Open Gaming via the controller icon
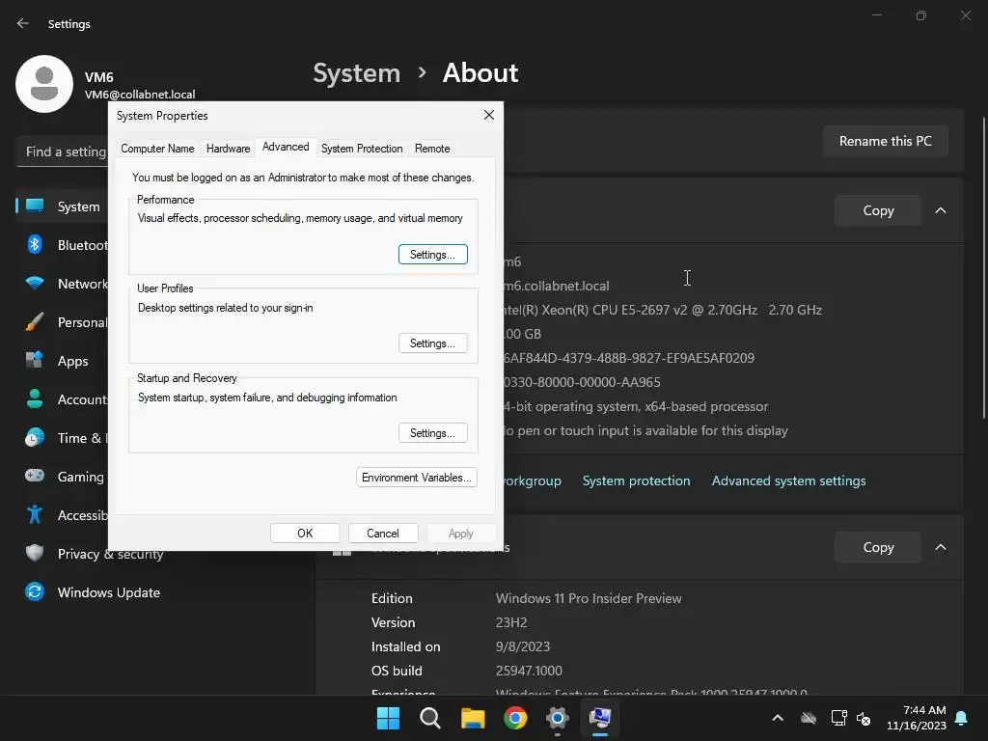Image resolution: width=988 pixels, height=741 pixels. [x=35, y=476]
